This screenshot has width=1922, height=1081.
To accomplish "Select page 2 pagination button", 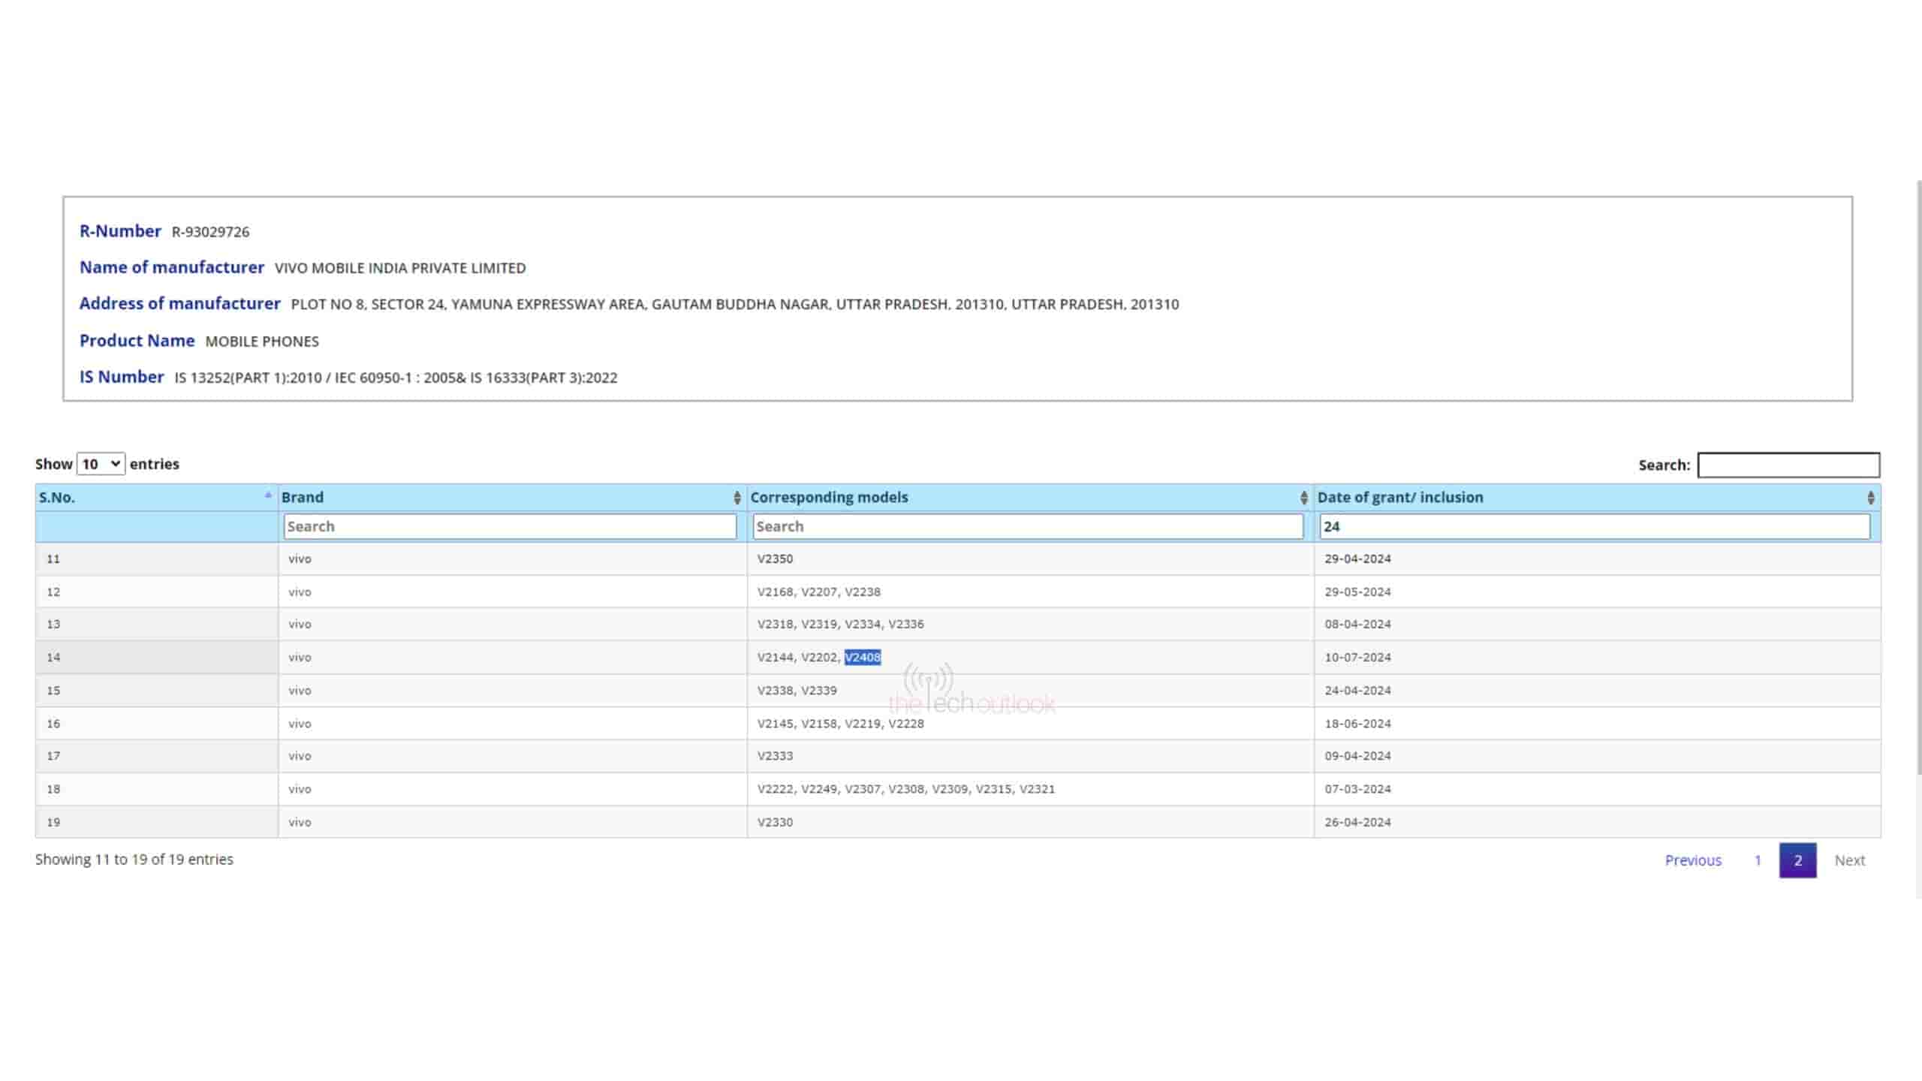I will point(1797,860).
